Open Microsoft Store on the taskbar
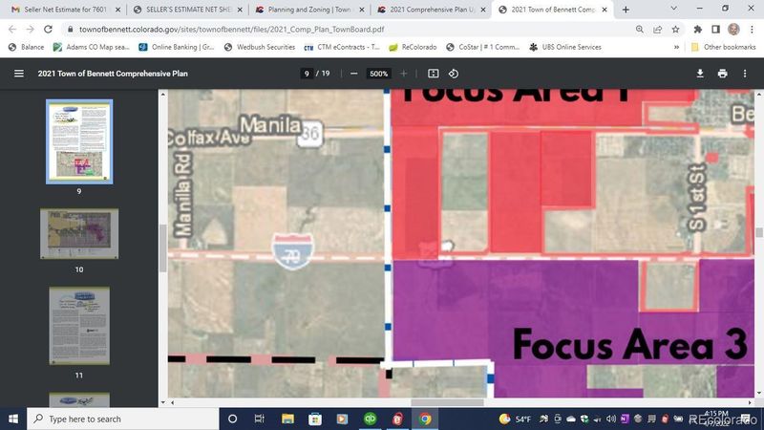 coord(315,419)
